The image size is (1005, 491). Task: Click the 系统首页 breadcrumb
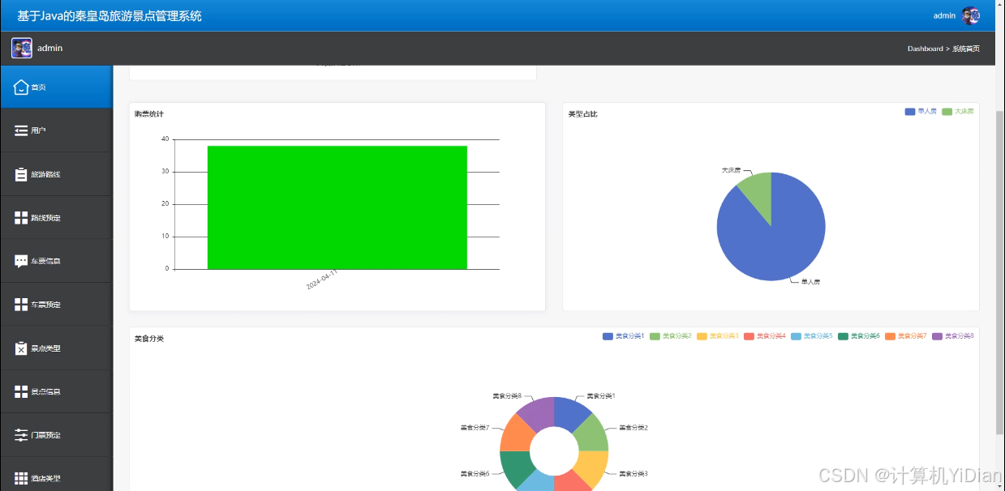coord(965,49)
